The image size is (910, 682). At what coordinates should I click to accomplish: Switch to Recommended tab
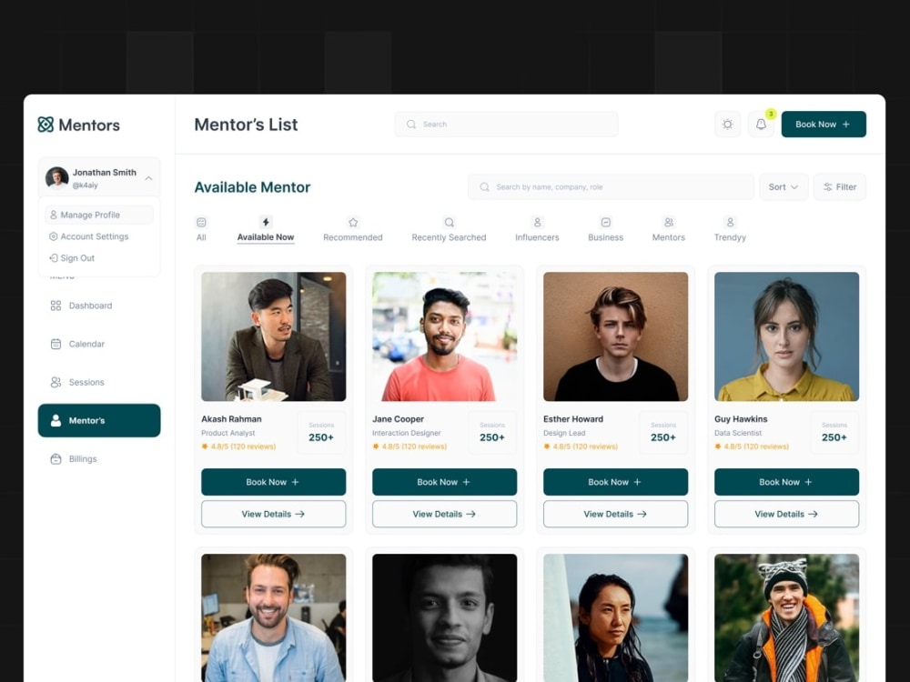click(353, 230)
